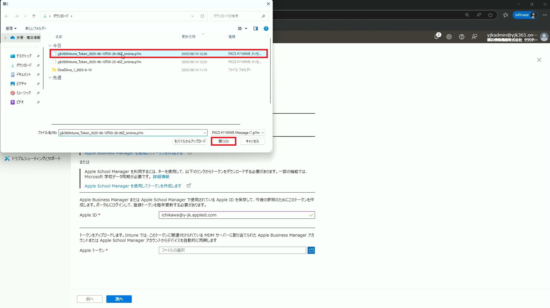
Task: Open recent locations dropdown arrow
Action: coord(25,16)
